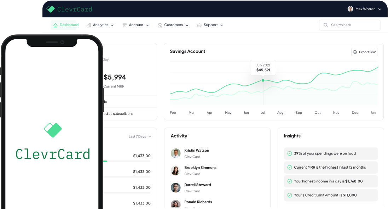This screenshot has height=209, width=388.
Task: Click the search magnifier icon
Action: click(325, 25)
